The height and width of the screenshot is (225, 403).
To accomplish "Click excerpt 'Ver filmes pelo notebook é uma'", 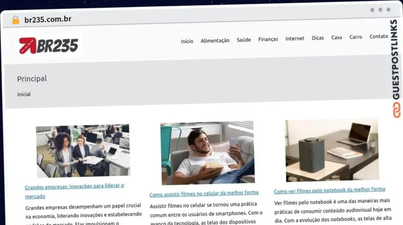I will pyautogui.click(x=333, y=210).
